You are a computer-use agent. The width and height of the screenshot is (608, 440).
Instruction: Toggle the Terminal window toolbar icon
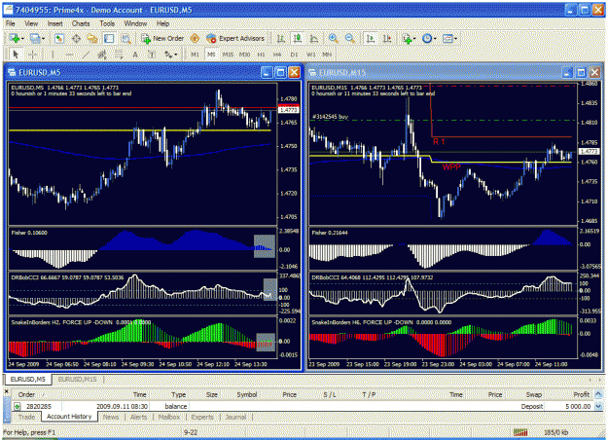pyautogui.click(x=109, y=38)
